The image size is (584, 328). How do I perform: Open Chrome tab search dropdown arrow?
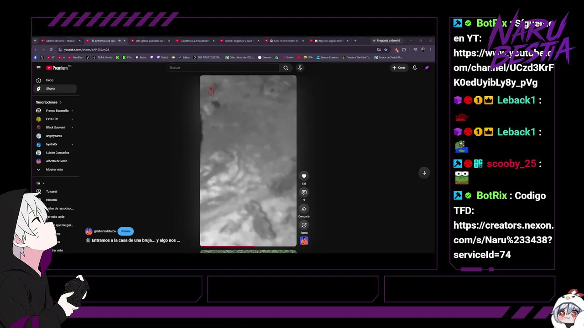point(36,41)
